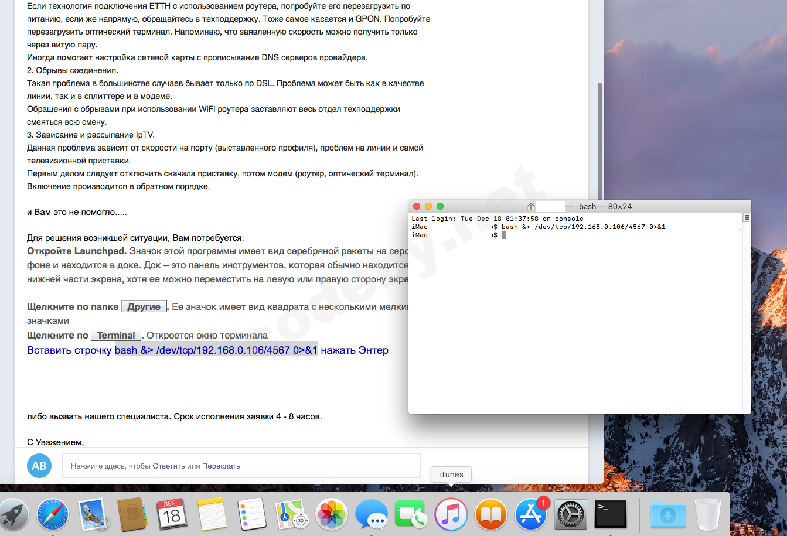Open the Downloads folder stack

tap(667, 515)
